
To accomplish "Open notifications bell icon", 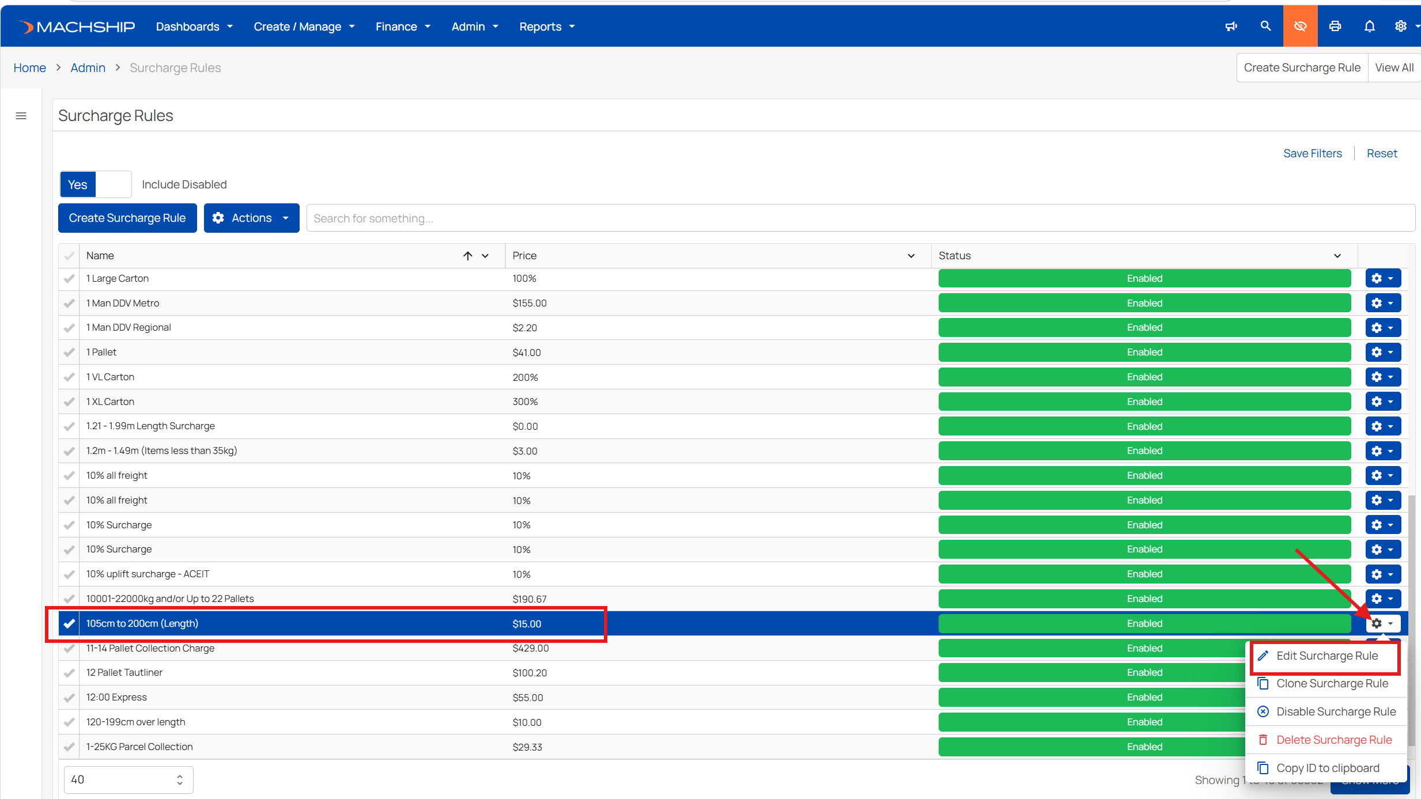I will (1370, 26).
